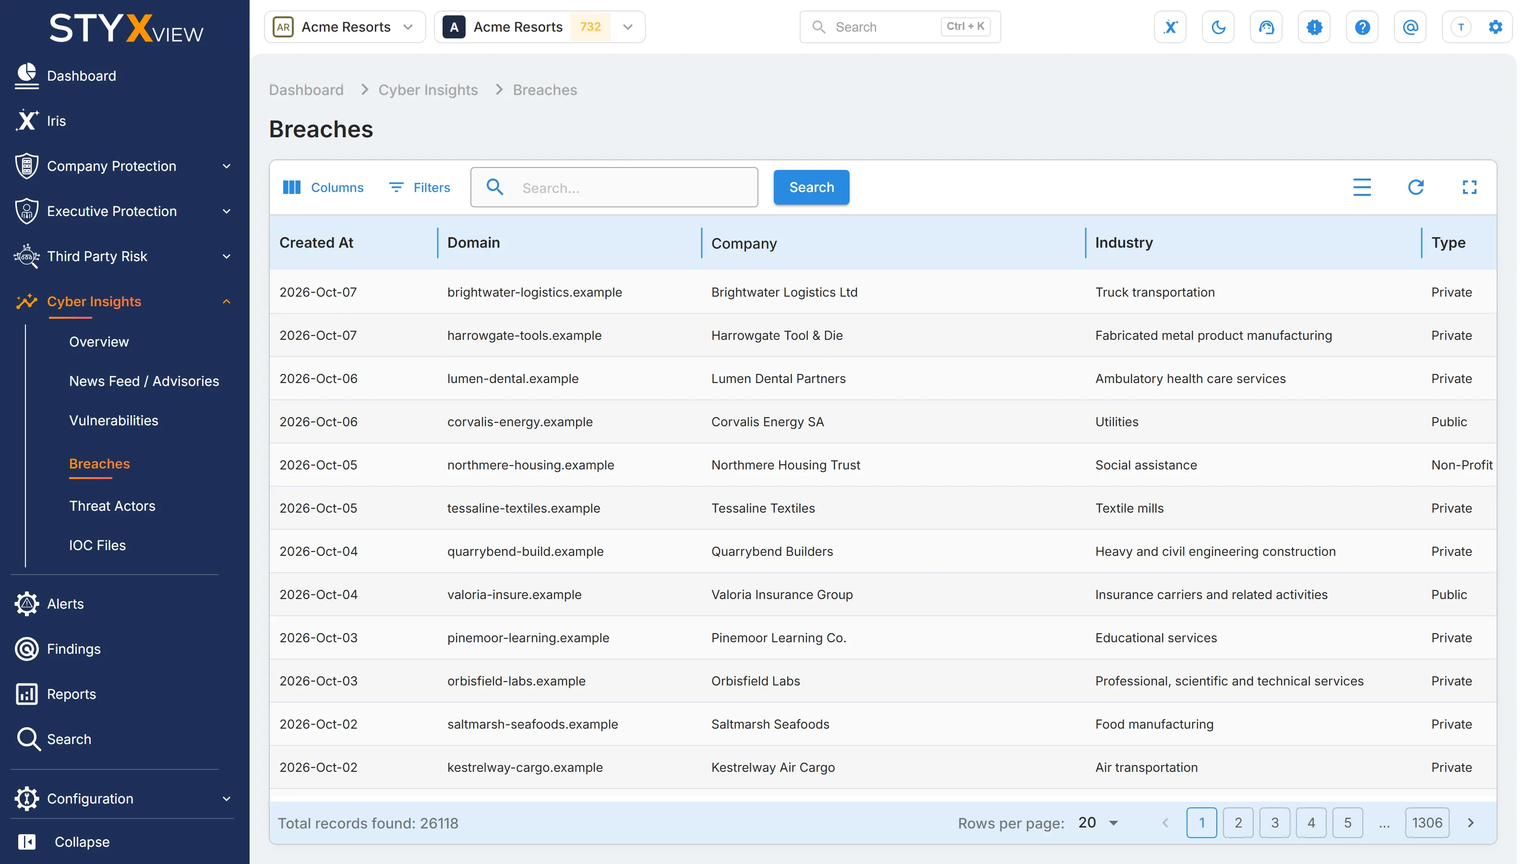Click Executive Protection shield icon
Viewport: 1536px width, 864px height.
[x=26, y=211]
